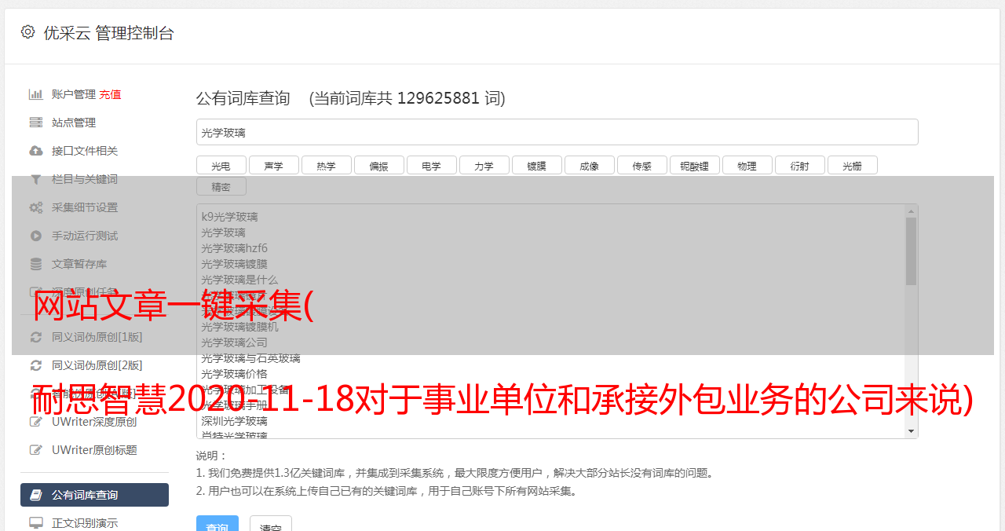Image resolution: width=1005 pixels, height=531 pixels.
Task: Select the 光电 keyword tag
Action: (221, 165)
